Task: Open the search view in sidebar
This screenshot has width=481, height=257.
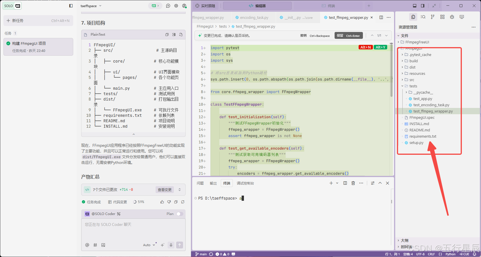Action: 423,17
